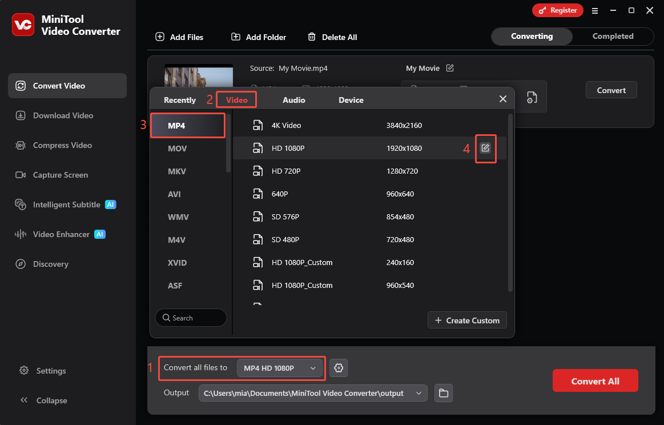Switch to the Converting tab
Screen dimensions: 664x425
532,37
